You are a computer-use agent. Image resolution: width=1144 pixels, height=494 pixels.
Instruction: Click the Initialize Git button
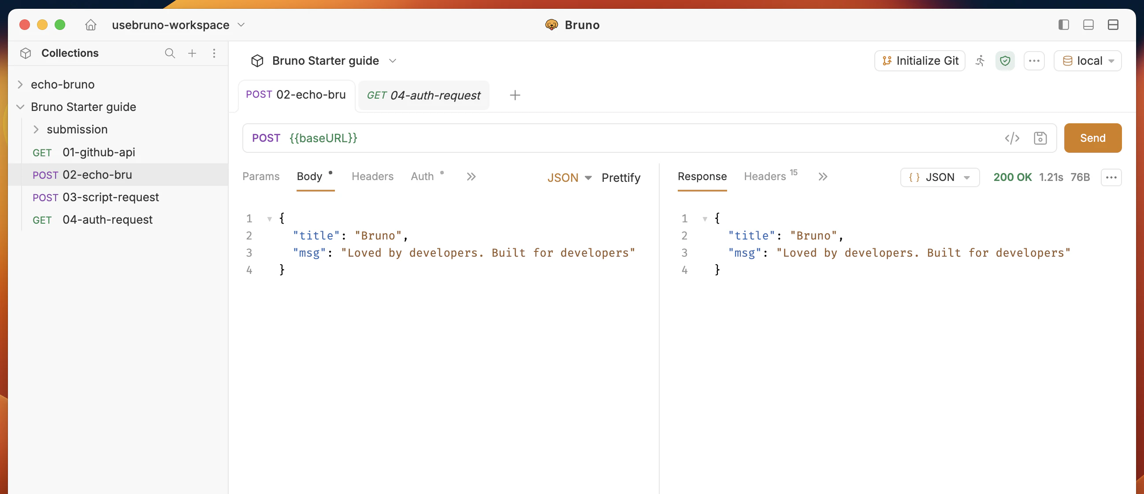[x=920, y=61]
